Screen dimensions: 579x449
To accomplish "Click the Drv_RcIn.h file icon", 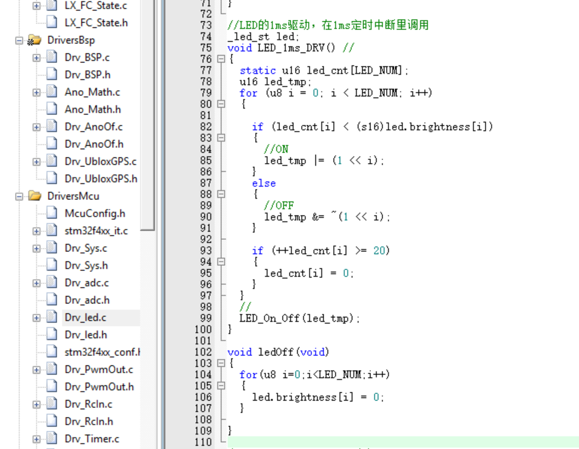I will pyautogui.click(x=52, y=421).
